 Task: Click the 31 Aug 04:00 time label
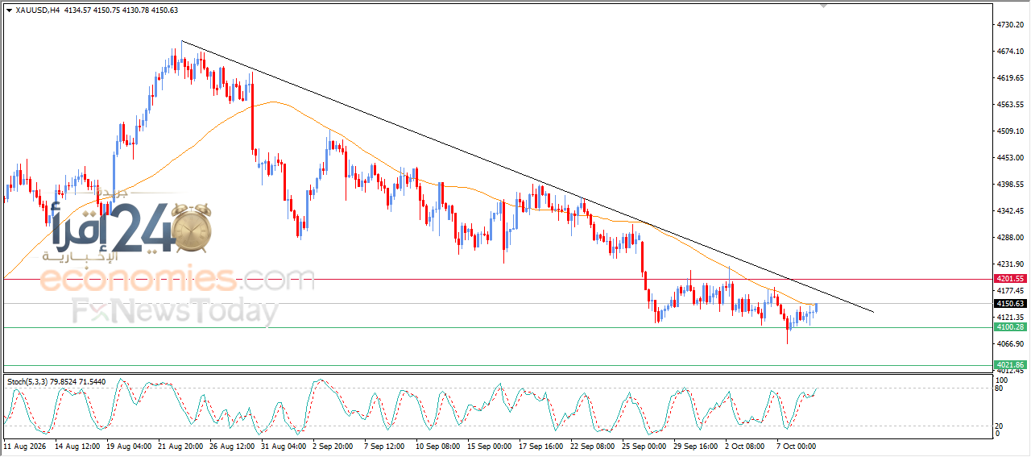[x=284, y=445]
